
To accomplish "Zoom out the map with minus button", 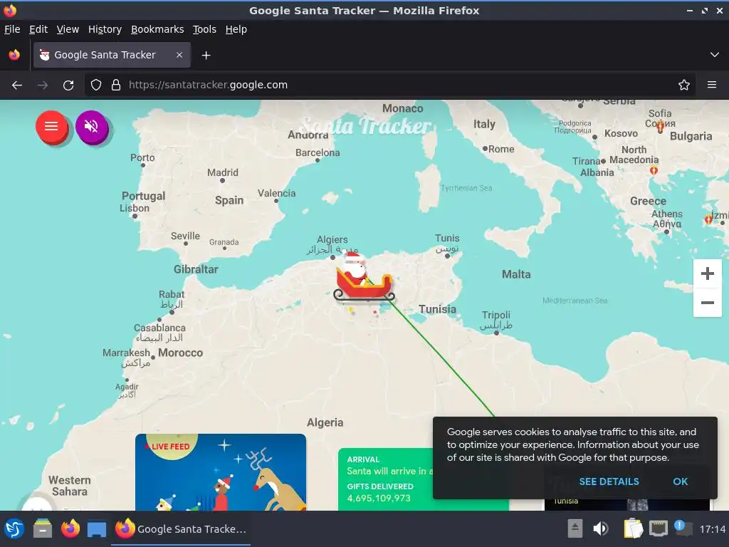I will pos(707,302).
